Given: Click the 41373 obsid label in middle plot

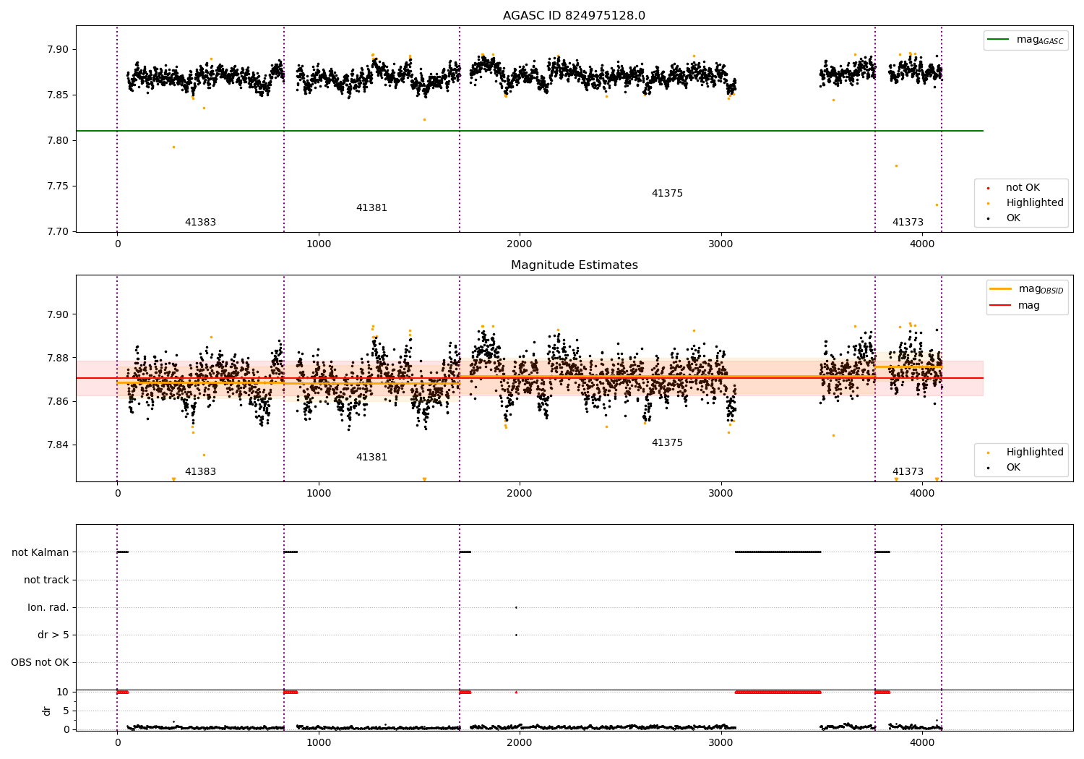Looking at the screenshot, I should tap(908, 472).
